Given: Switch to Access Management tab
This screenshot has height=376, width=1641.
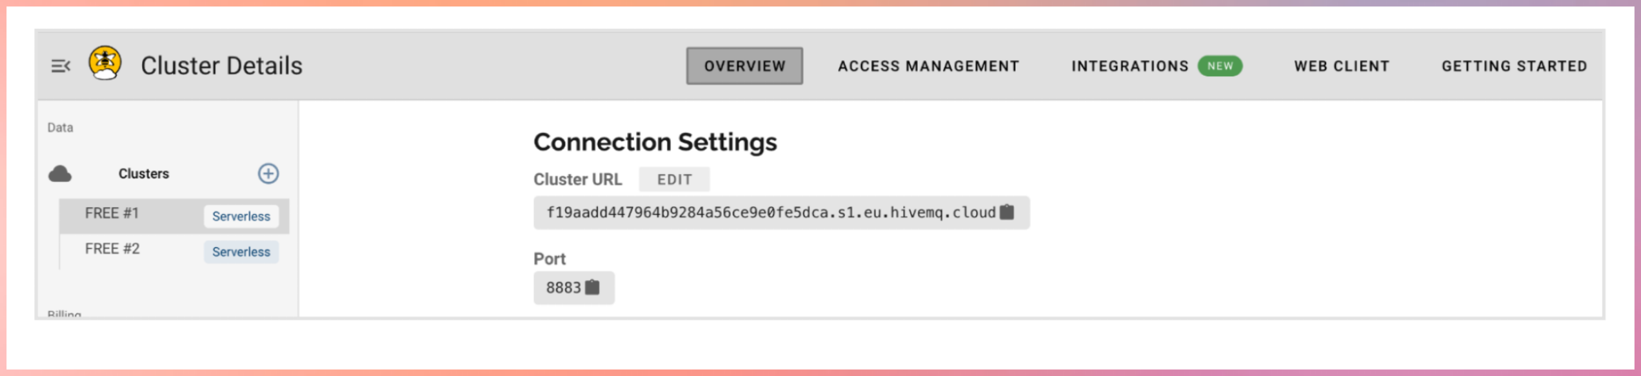Looking at the screenshot, I should (928, 66).
